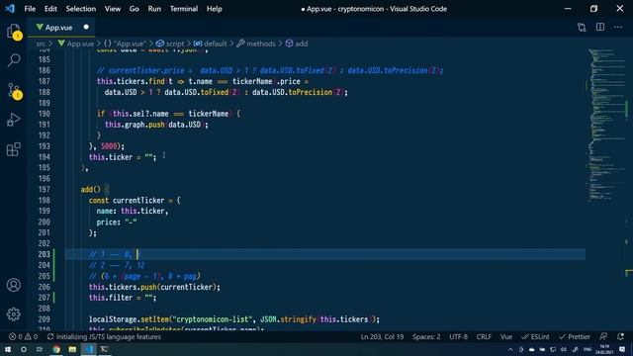Expand the add breadcrumb
Viewport: 633px width, 356px height.
pyautogui.click(x=297, y=44)
